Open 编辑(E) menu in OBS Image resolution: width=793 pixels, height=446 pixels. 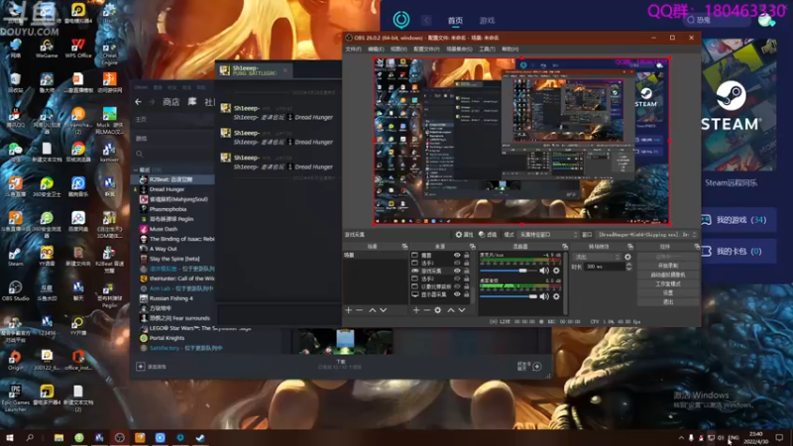376,49
